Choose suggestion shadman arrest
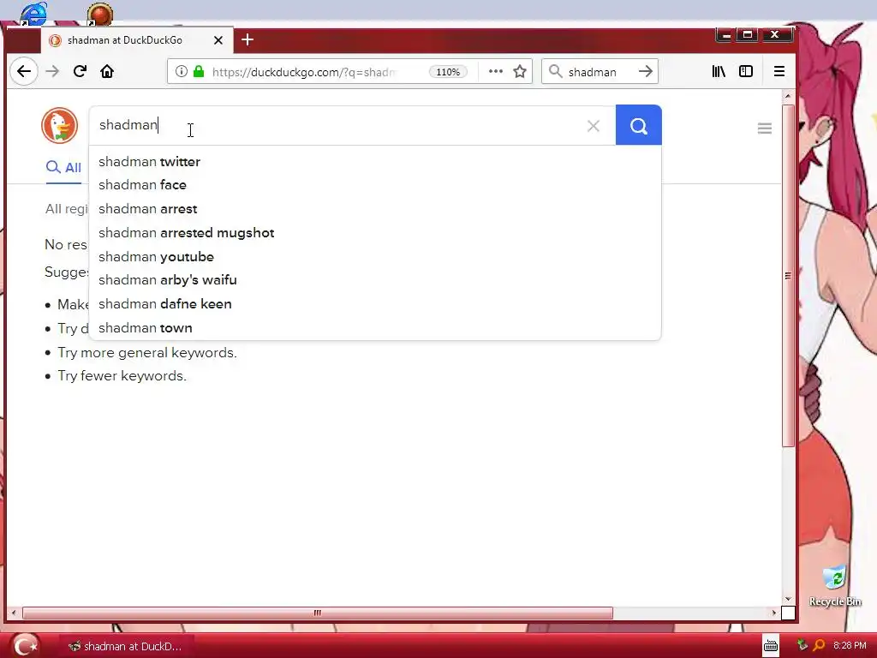 [x=375, y=209]
